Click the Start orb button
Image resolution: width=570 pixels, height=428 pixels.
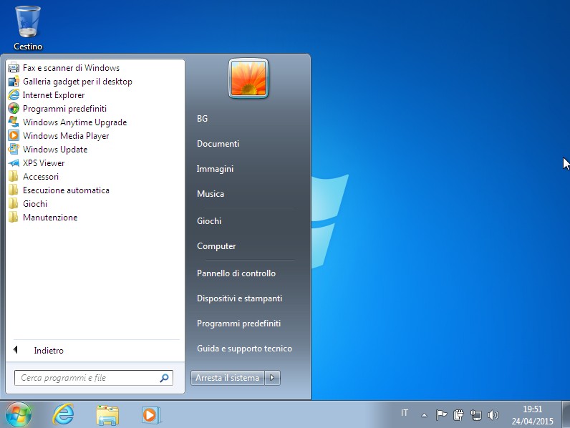[18, 414]
